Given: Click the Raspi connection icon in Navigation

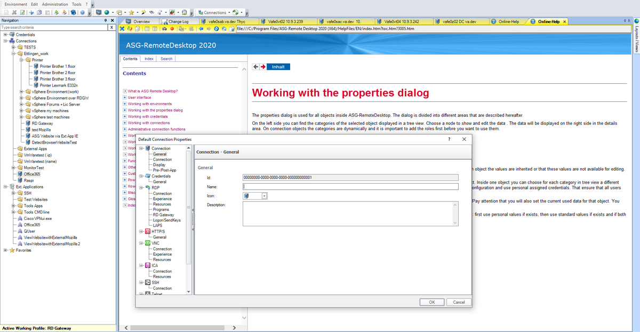Looking at the screenshot, I should pyautogui.click(x=20, y=180).
